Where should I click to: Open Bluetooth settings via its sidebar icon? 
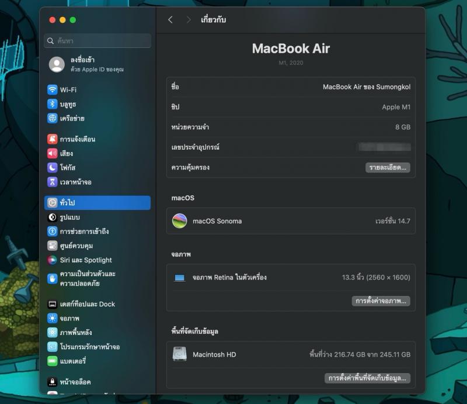click(53, 104)
